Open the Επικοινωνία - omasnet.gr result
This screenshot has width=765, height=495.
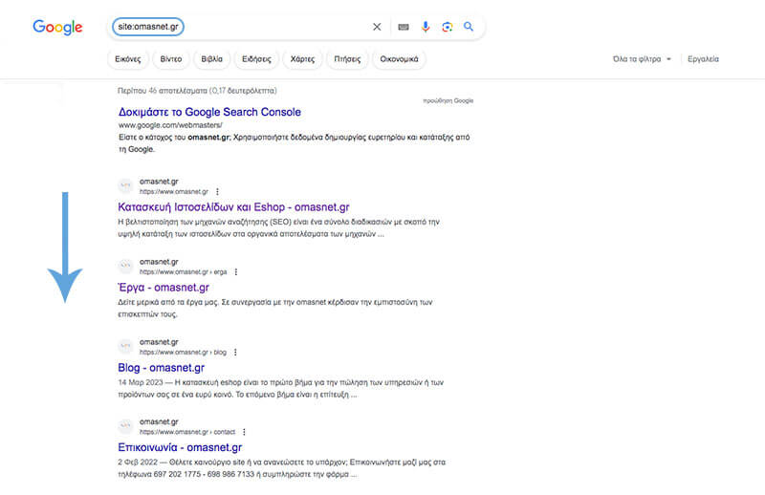click(x=180, y=447)
